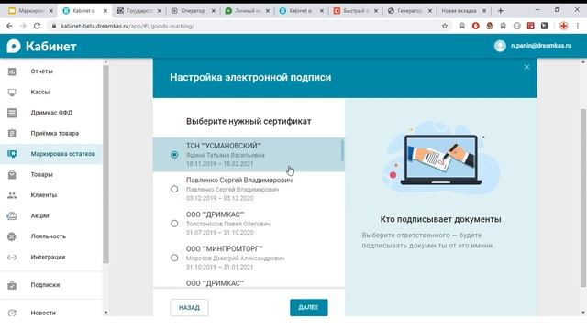Switch to the Личный browser tab
Viewport: 587px width, 330px height.
(248, 11)
